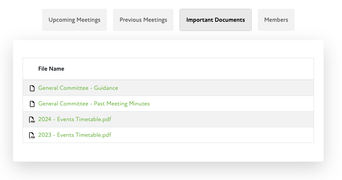
Task: Open the 2023 - Events Timetable.pdf link
Action: [x=75, y=135]
